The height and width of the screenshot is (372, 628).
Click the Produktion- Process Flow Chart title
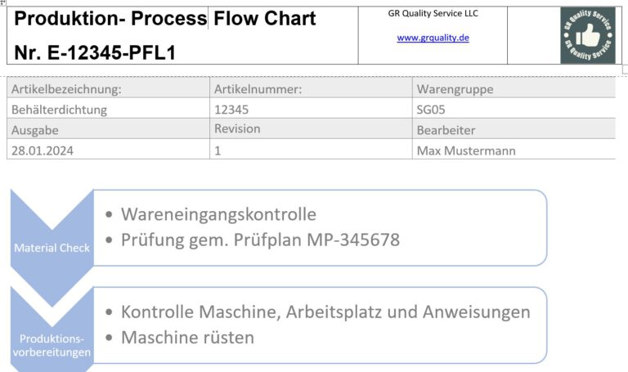tap(165, 19)
